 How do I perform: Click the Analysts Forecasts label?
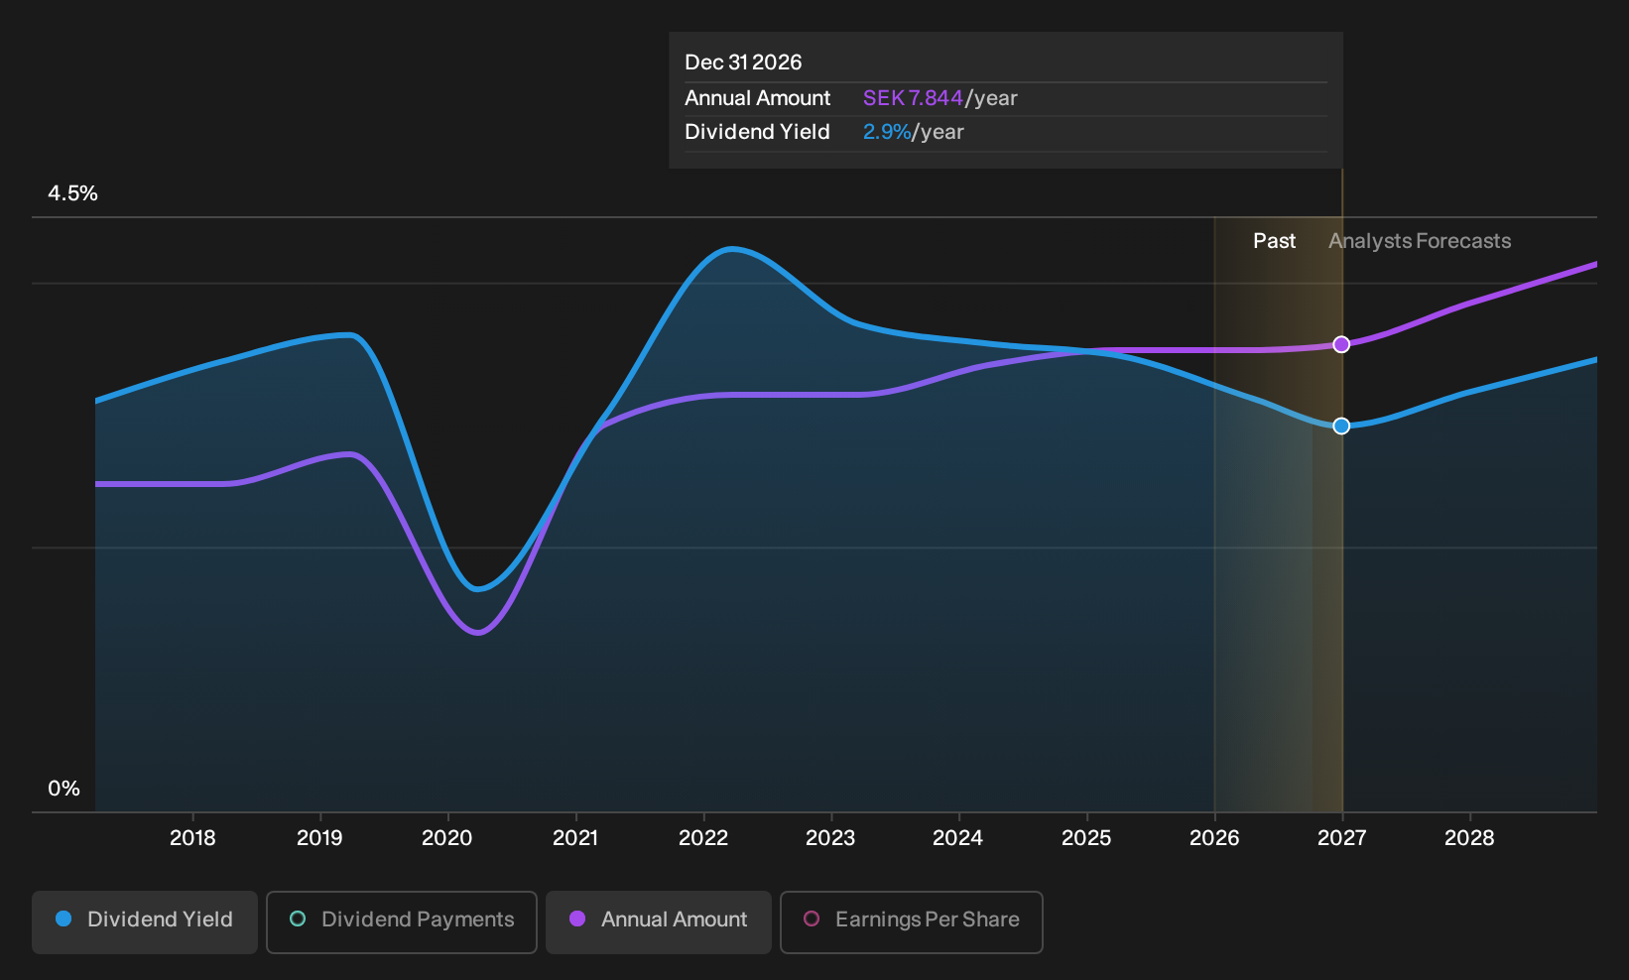[x=1420, y=241]
